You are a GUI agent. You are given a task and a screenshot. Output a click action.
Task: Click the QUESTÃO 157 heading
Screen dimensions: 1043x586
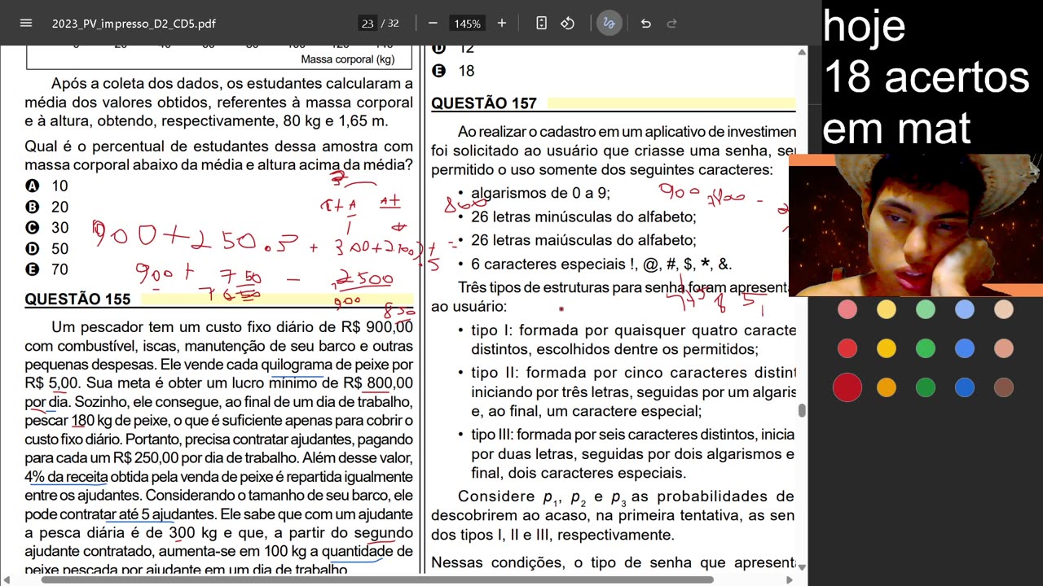484,103
